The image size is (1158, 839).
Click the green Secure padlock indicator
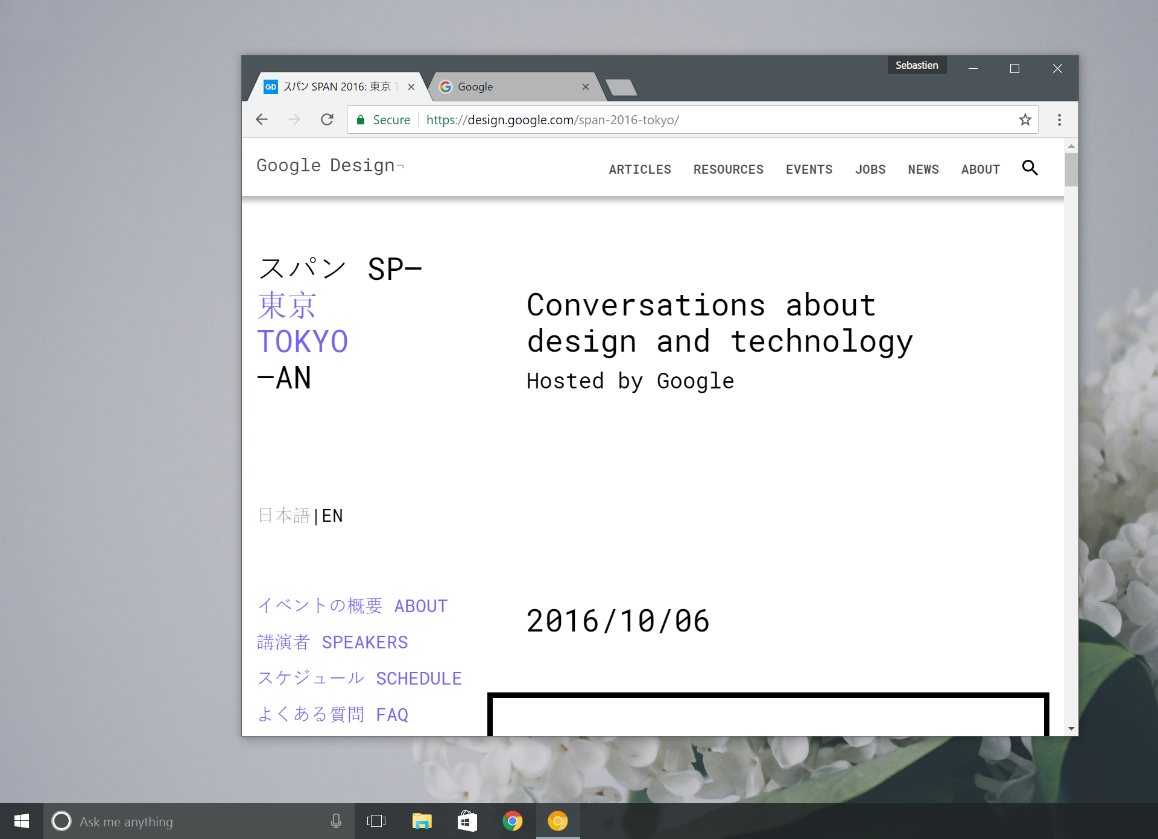[384, 119]
